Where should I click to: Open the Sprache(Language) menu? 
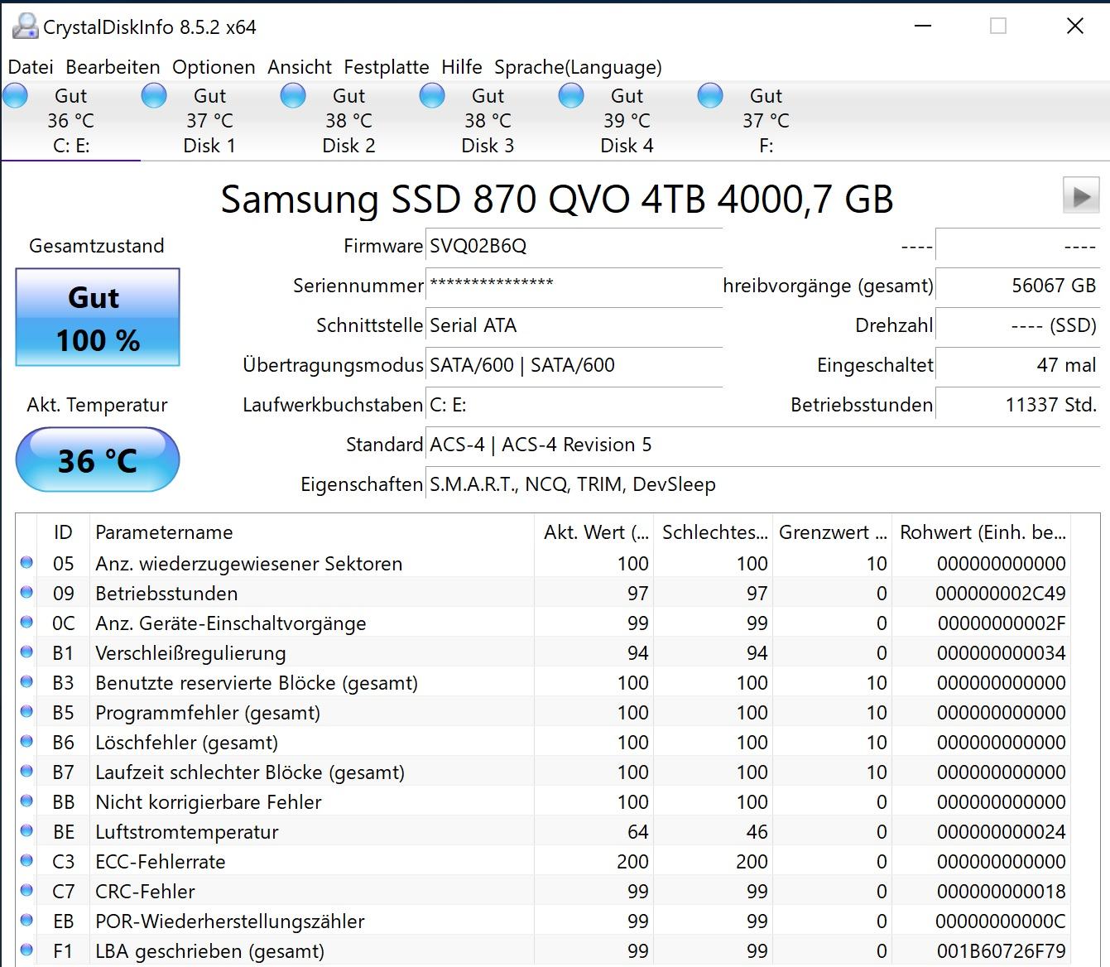click(578, 67)
